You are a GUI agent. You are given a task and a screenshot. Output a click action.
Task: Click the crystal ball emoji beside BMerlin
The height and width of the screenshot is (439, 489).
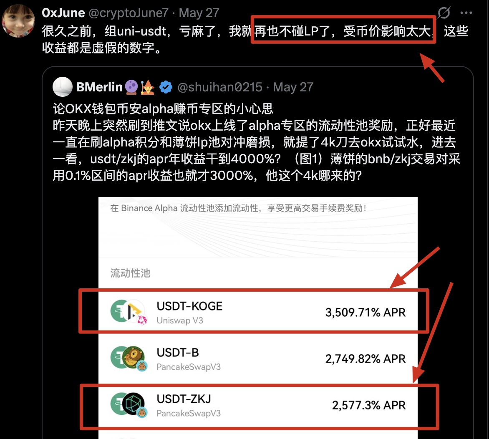click(x=131, y=87)
